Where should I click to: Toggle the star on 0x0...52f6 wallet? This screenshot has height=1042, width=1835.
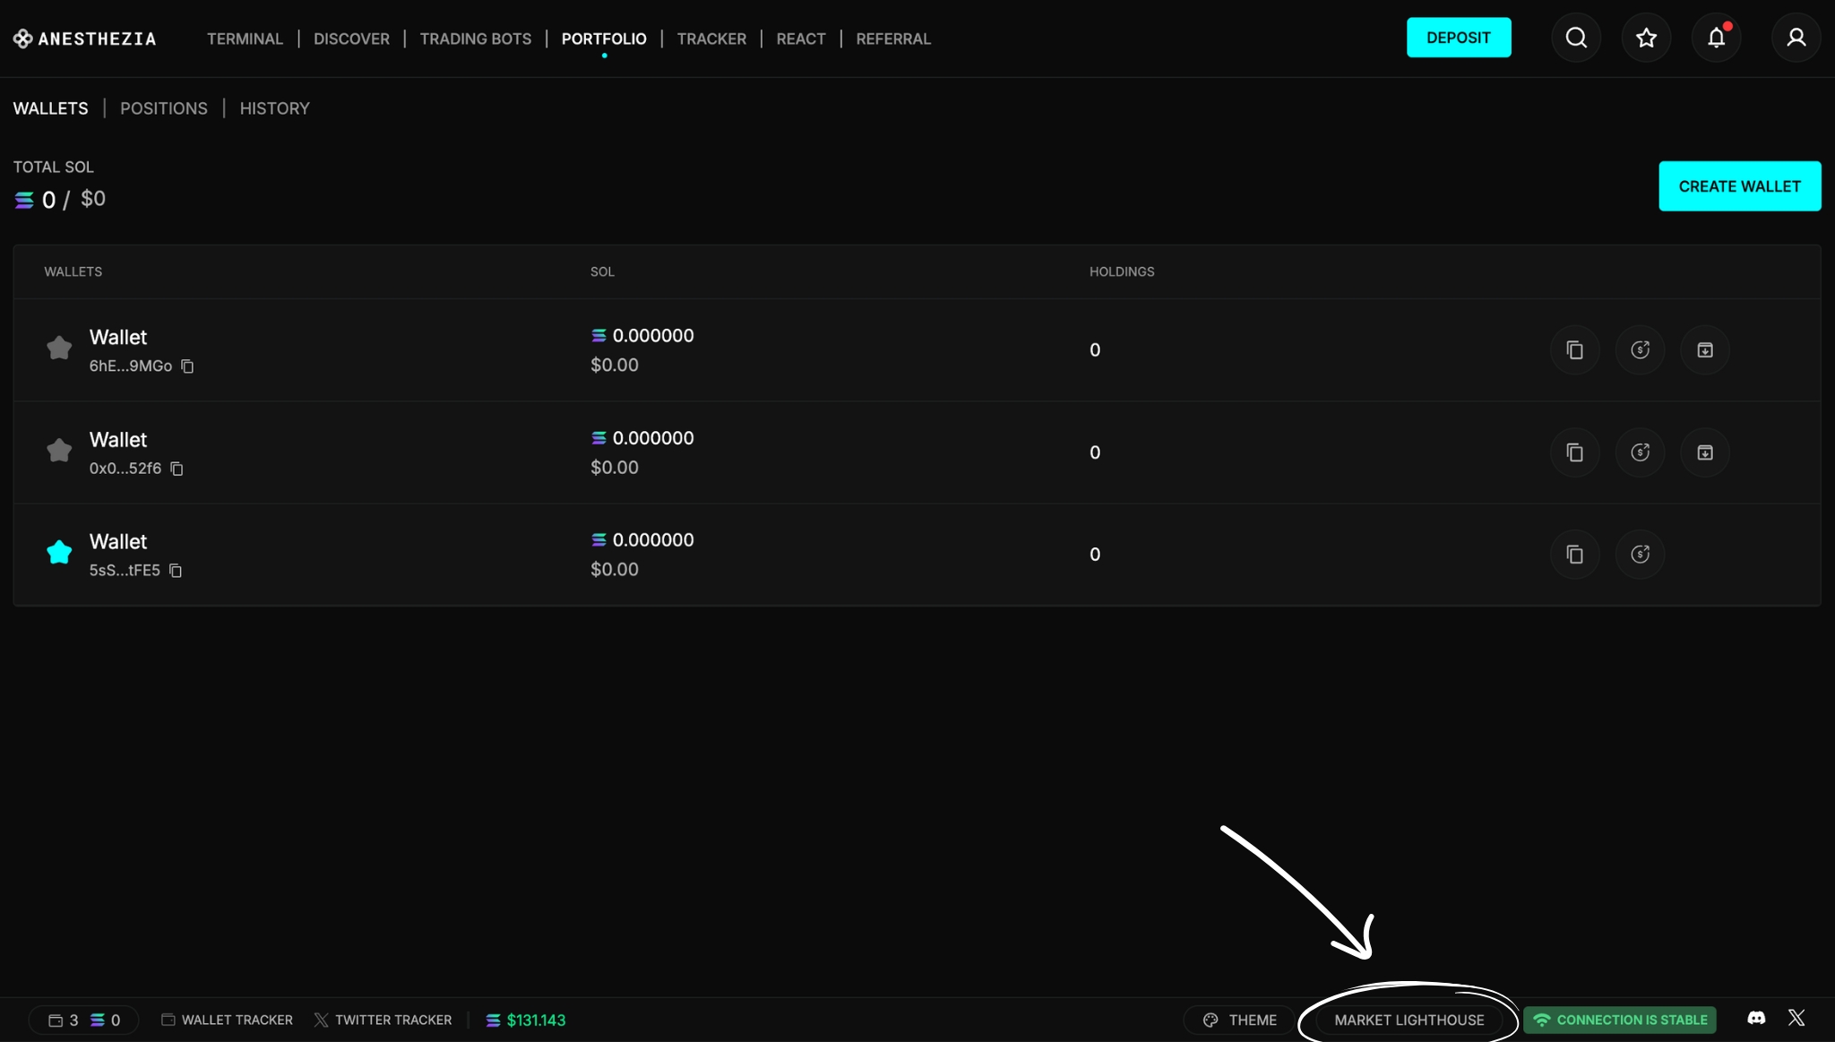pos(59,451)
